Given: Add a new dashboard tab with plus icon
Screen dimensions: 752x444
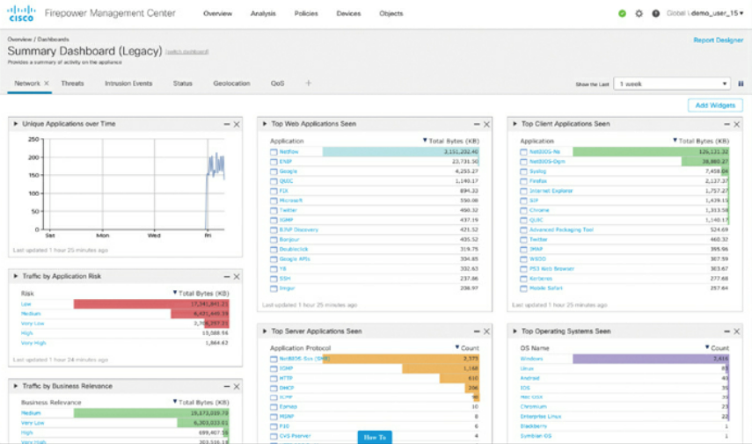Looking at the screenshot, I should 309,83.
